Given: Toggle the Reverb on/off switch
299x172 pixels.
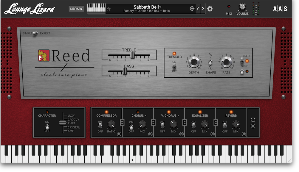Looking at the screenshot, I should 225,125.
